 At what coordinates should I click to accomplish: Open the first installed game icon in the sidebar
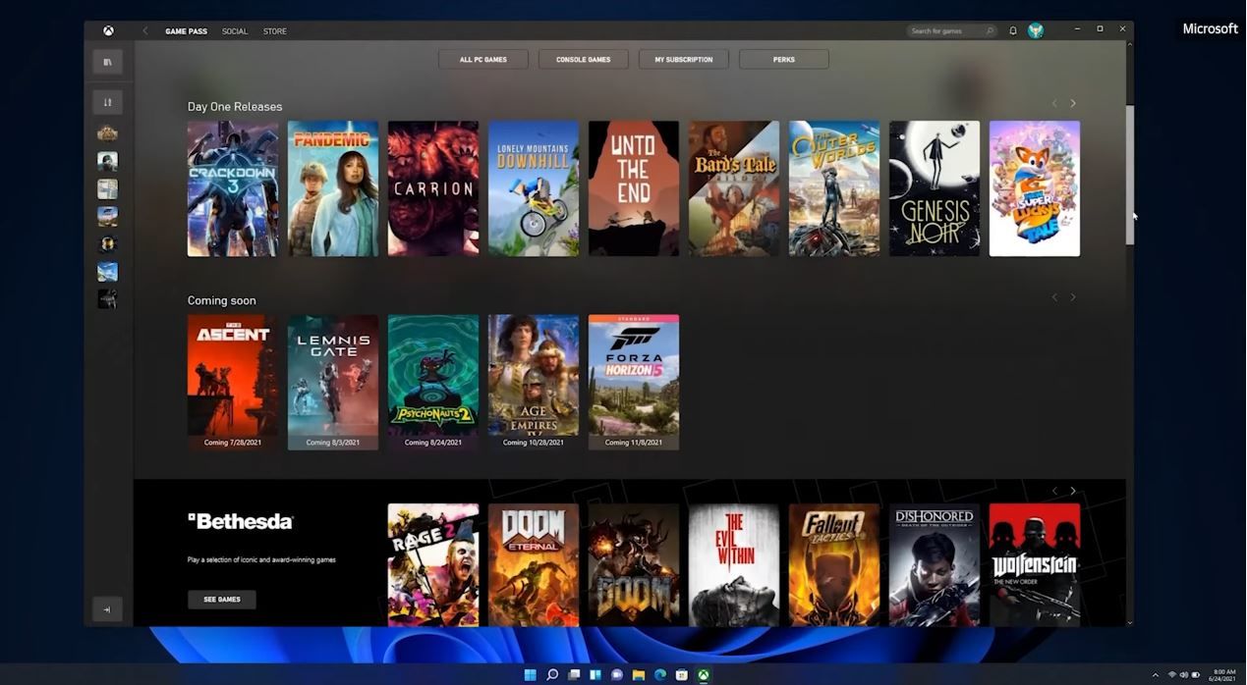click(107, 133)
